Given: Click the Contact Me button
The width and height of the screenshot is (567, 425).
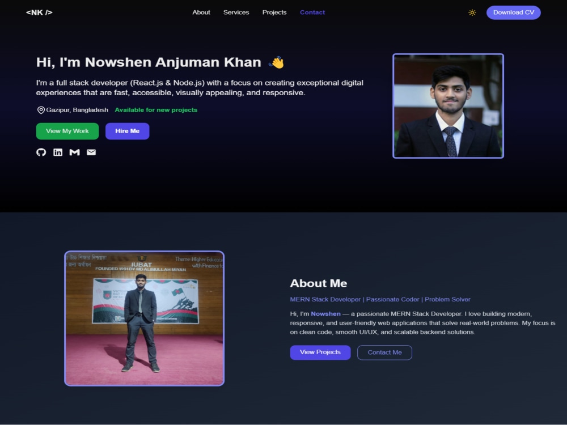Looking at the screenshot, I should click(x=385, y=352).
